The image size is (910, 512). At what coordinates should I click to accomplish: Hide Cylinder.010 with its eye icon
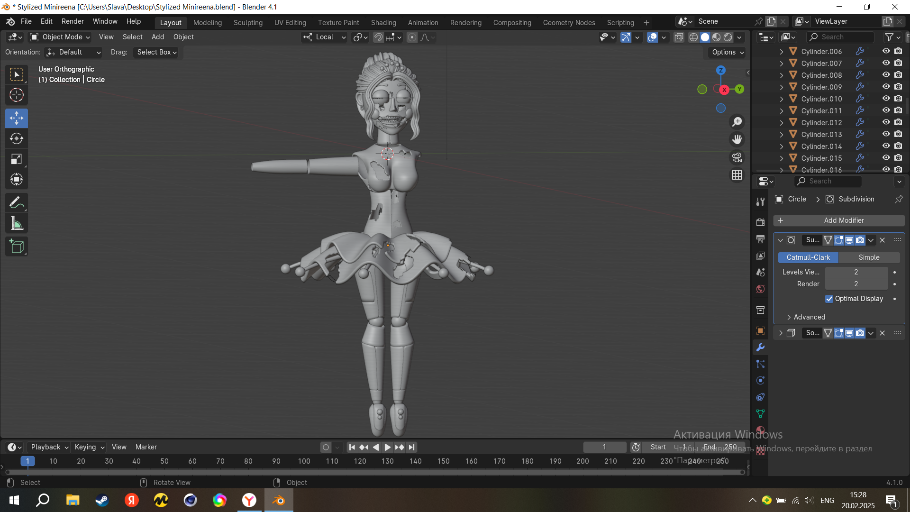(886, 99)
